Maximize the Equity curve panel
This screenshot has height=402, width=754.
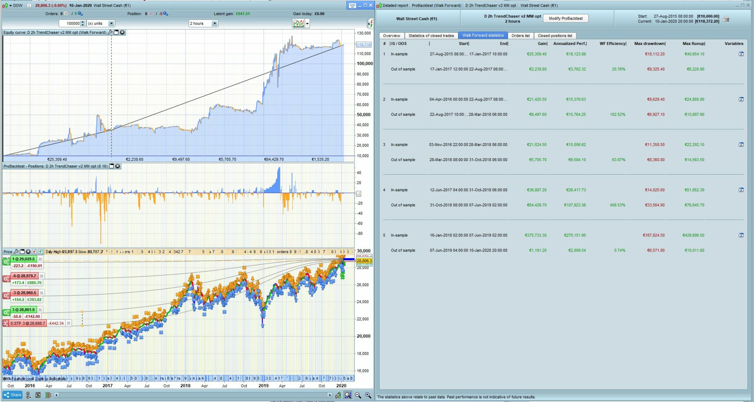coord(116,32)
